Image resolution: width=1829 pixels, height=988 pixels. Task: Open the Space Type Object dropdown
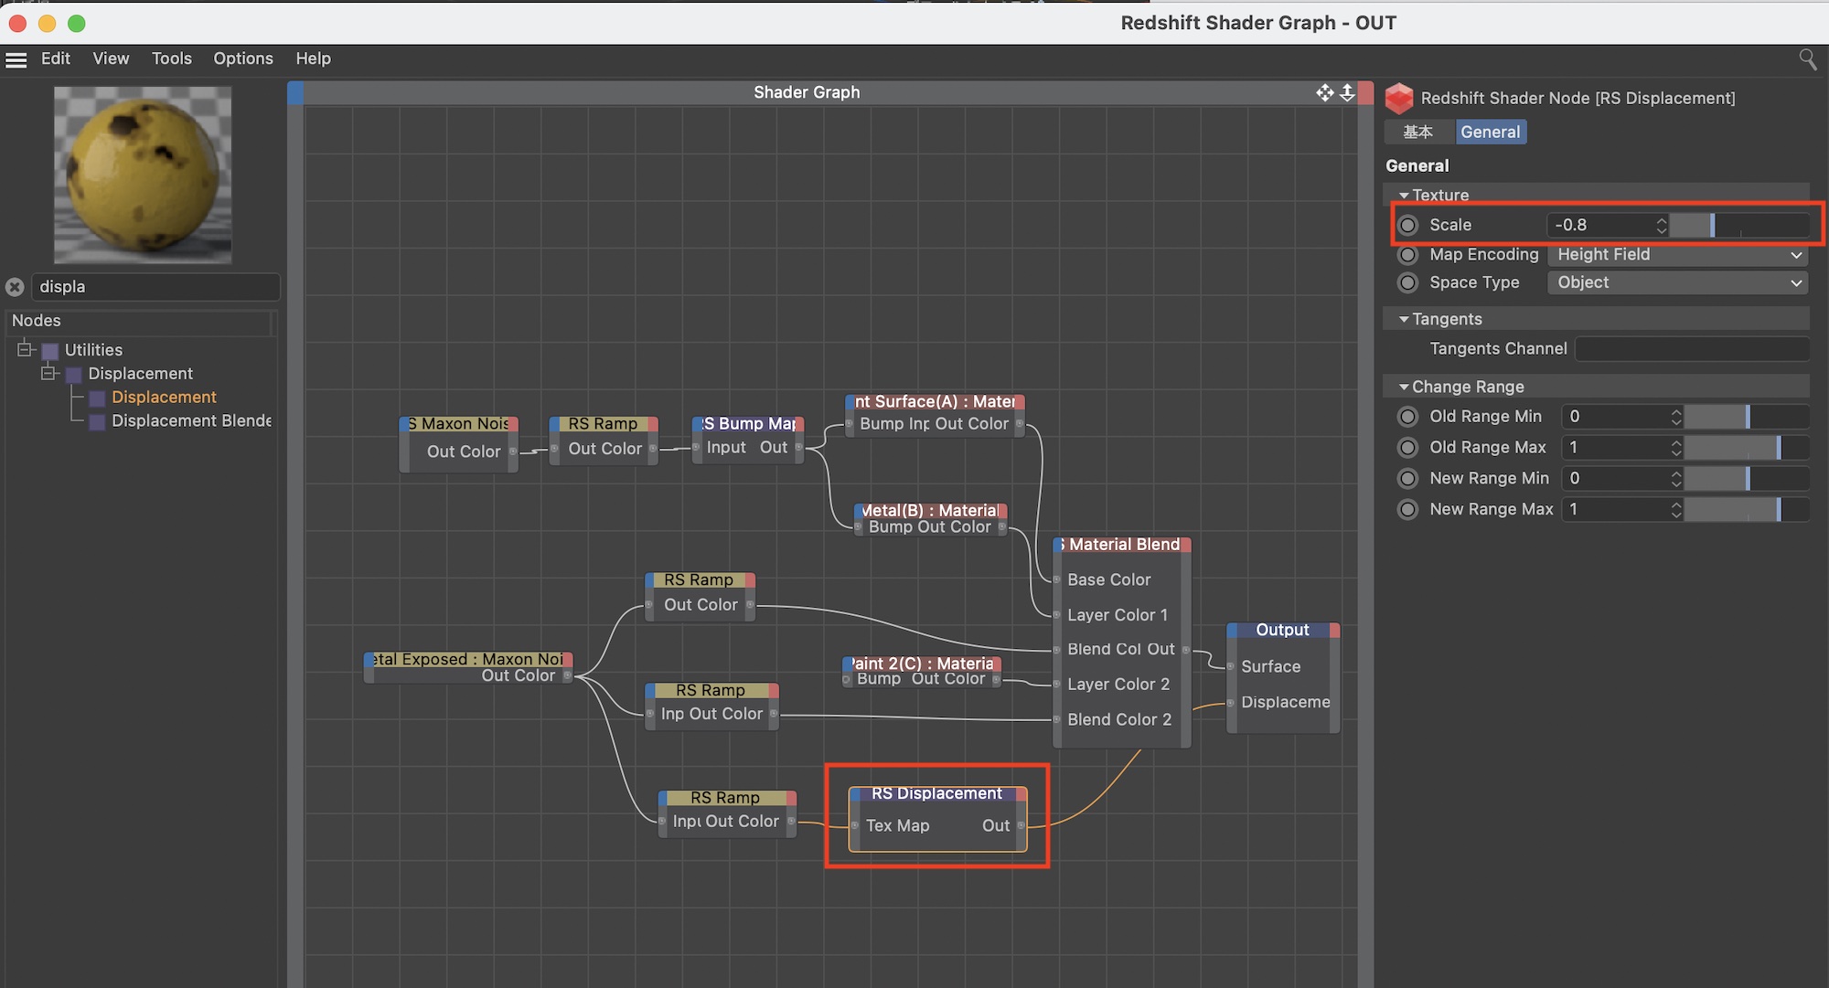pos(1678,283)
